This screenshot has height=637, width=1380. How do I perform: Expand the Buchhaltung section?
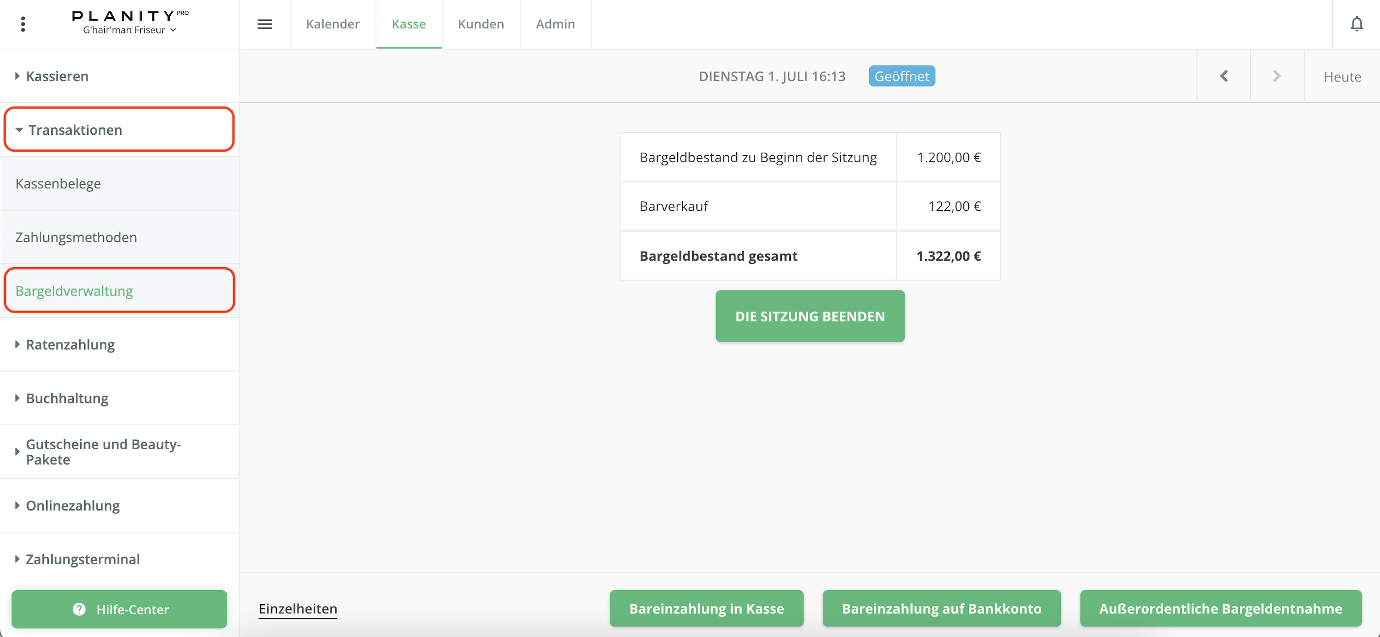67,398
